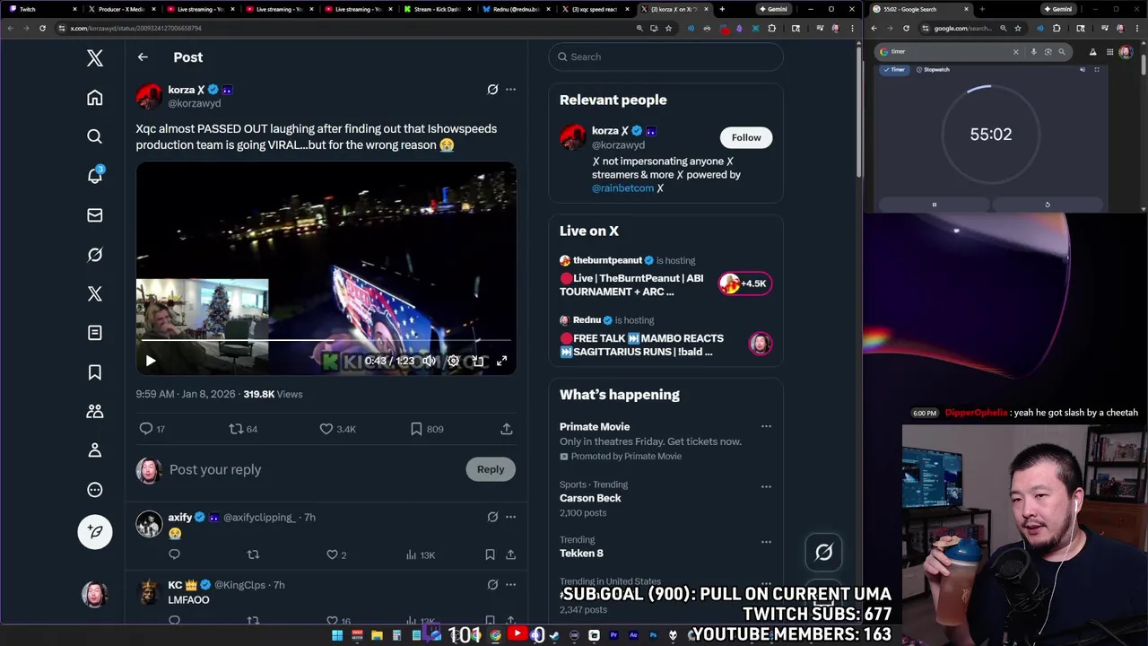This screenshot has height=646, width=1148.
Task: Open more options for Primate Movie promo
Action: pos(766,427)
